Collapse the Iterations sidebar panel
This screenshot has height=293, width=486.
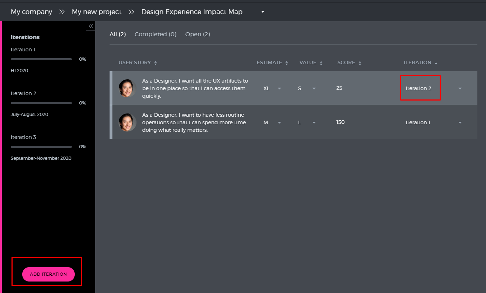point(91,26)
